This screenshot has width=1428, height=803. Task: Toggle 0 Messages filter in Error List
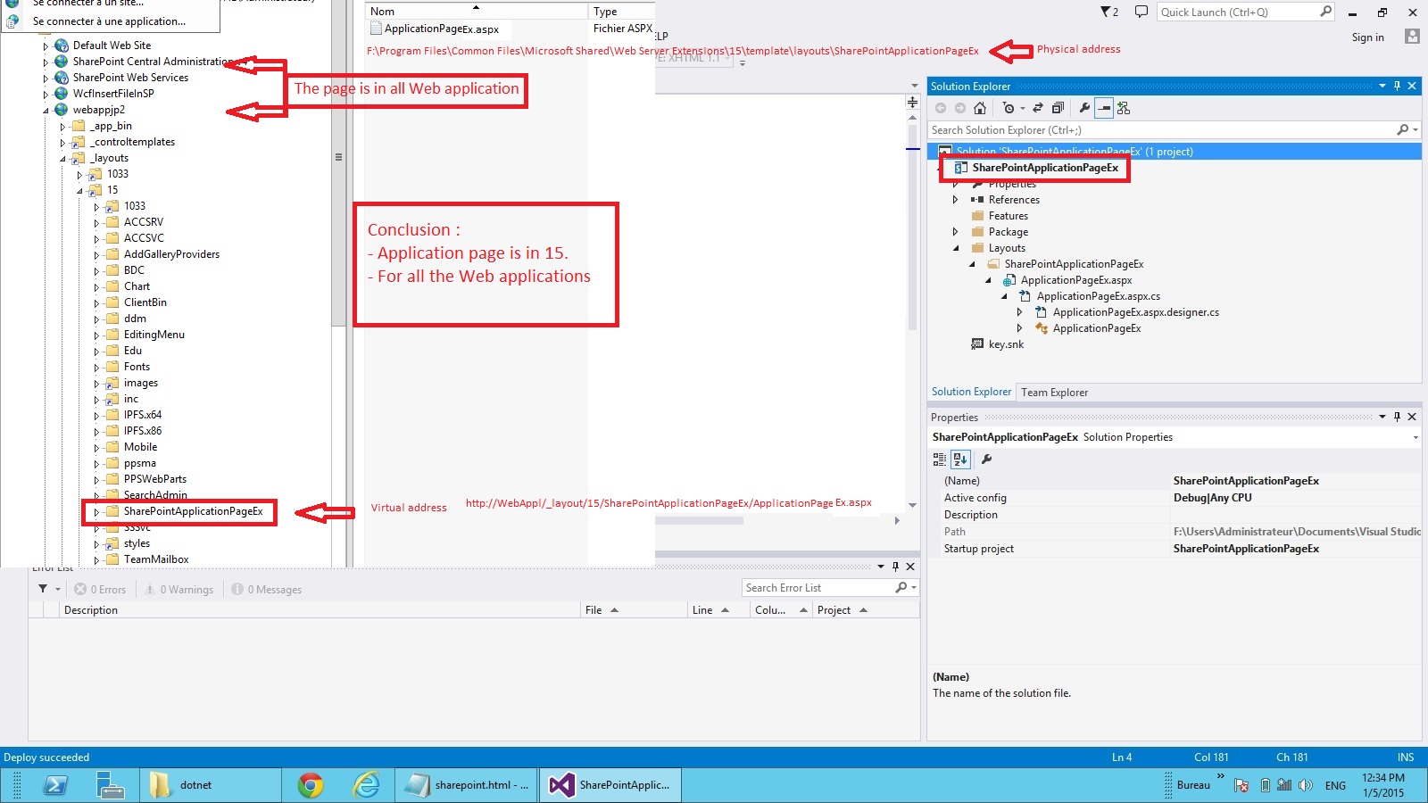[x=267, y=590]
